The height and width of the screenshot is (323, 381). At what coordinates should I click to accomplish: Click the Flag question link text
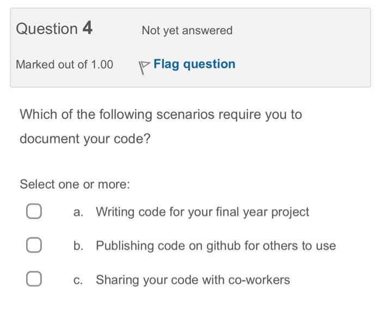pyautogui.click(x=194, y=64)
